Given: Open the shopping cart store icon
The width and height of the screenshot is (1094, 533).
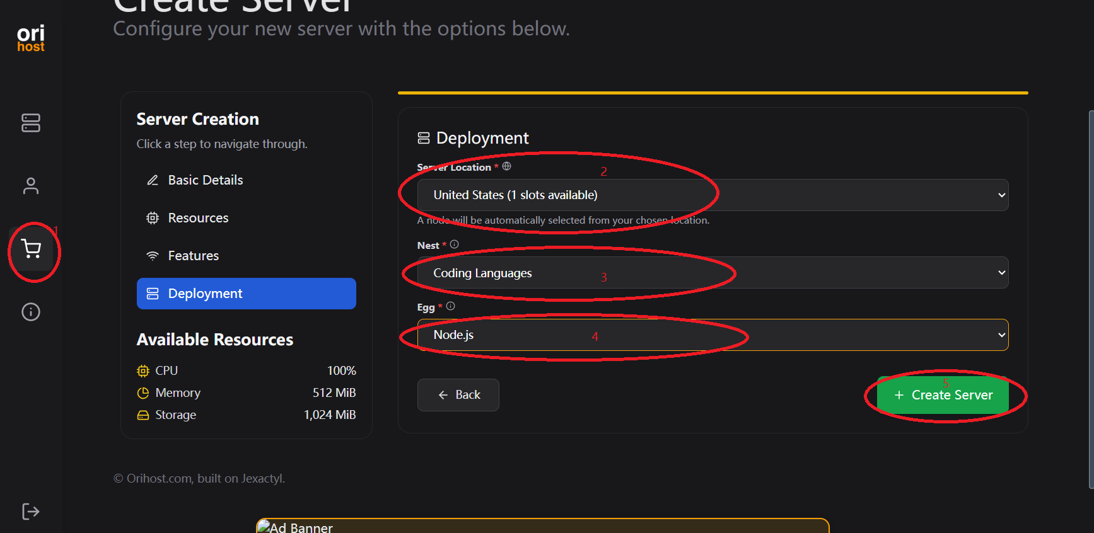Looking at the screenshot, I should point(32,249).
